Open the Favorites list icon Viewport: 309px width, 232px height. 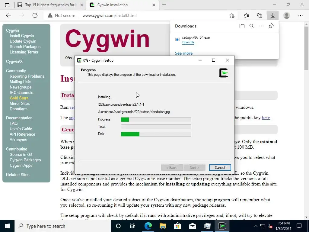pyautogui.click(x=246, y=15)
